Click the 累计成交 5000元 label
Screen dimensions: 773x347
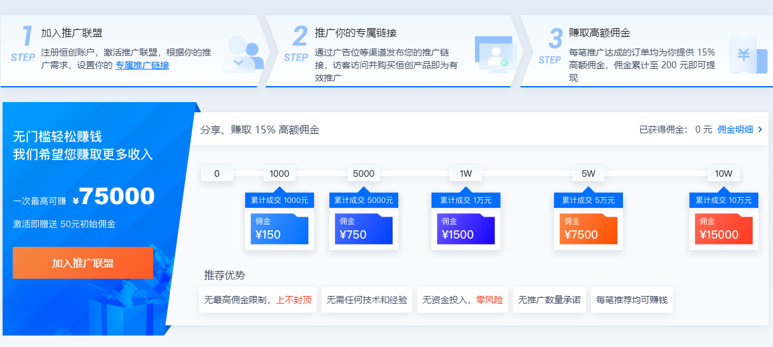point(364,200)
